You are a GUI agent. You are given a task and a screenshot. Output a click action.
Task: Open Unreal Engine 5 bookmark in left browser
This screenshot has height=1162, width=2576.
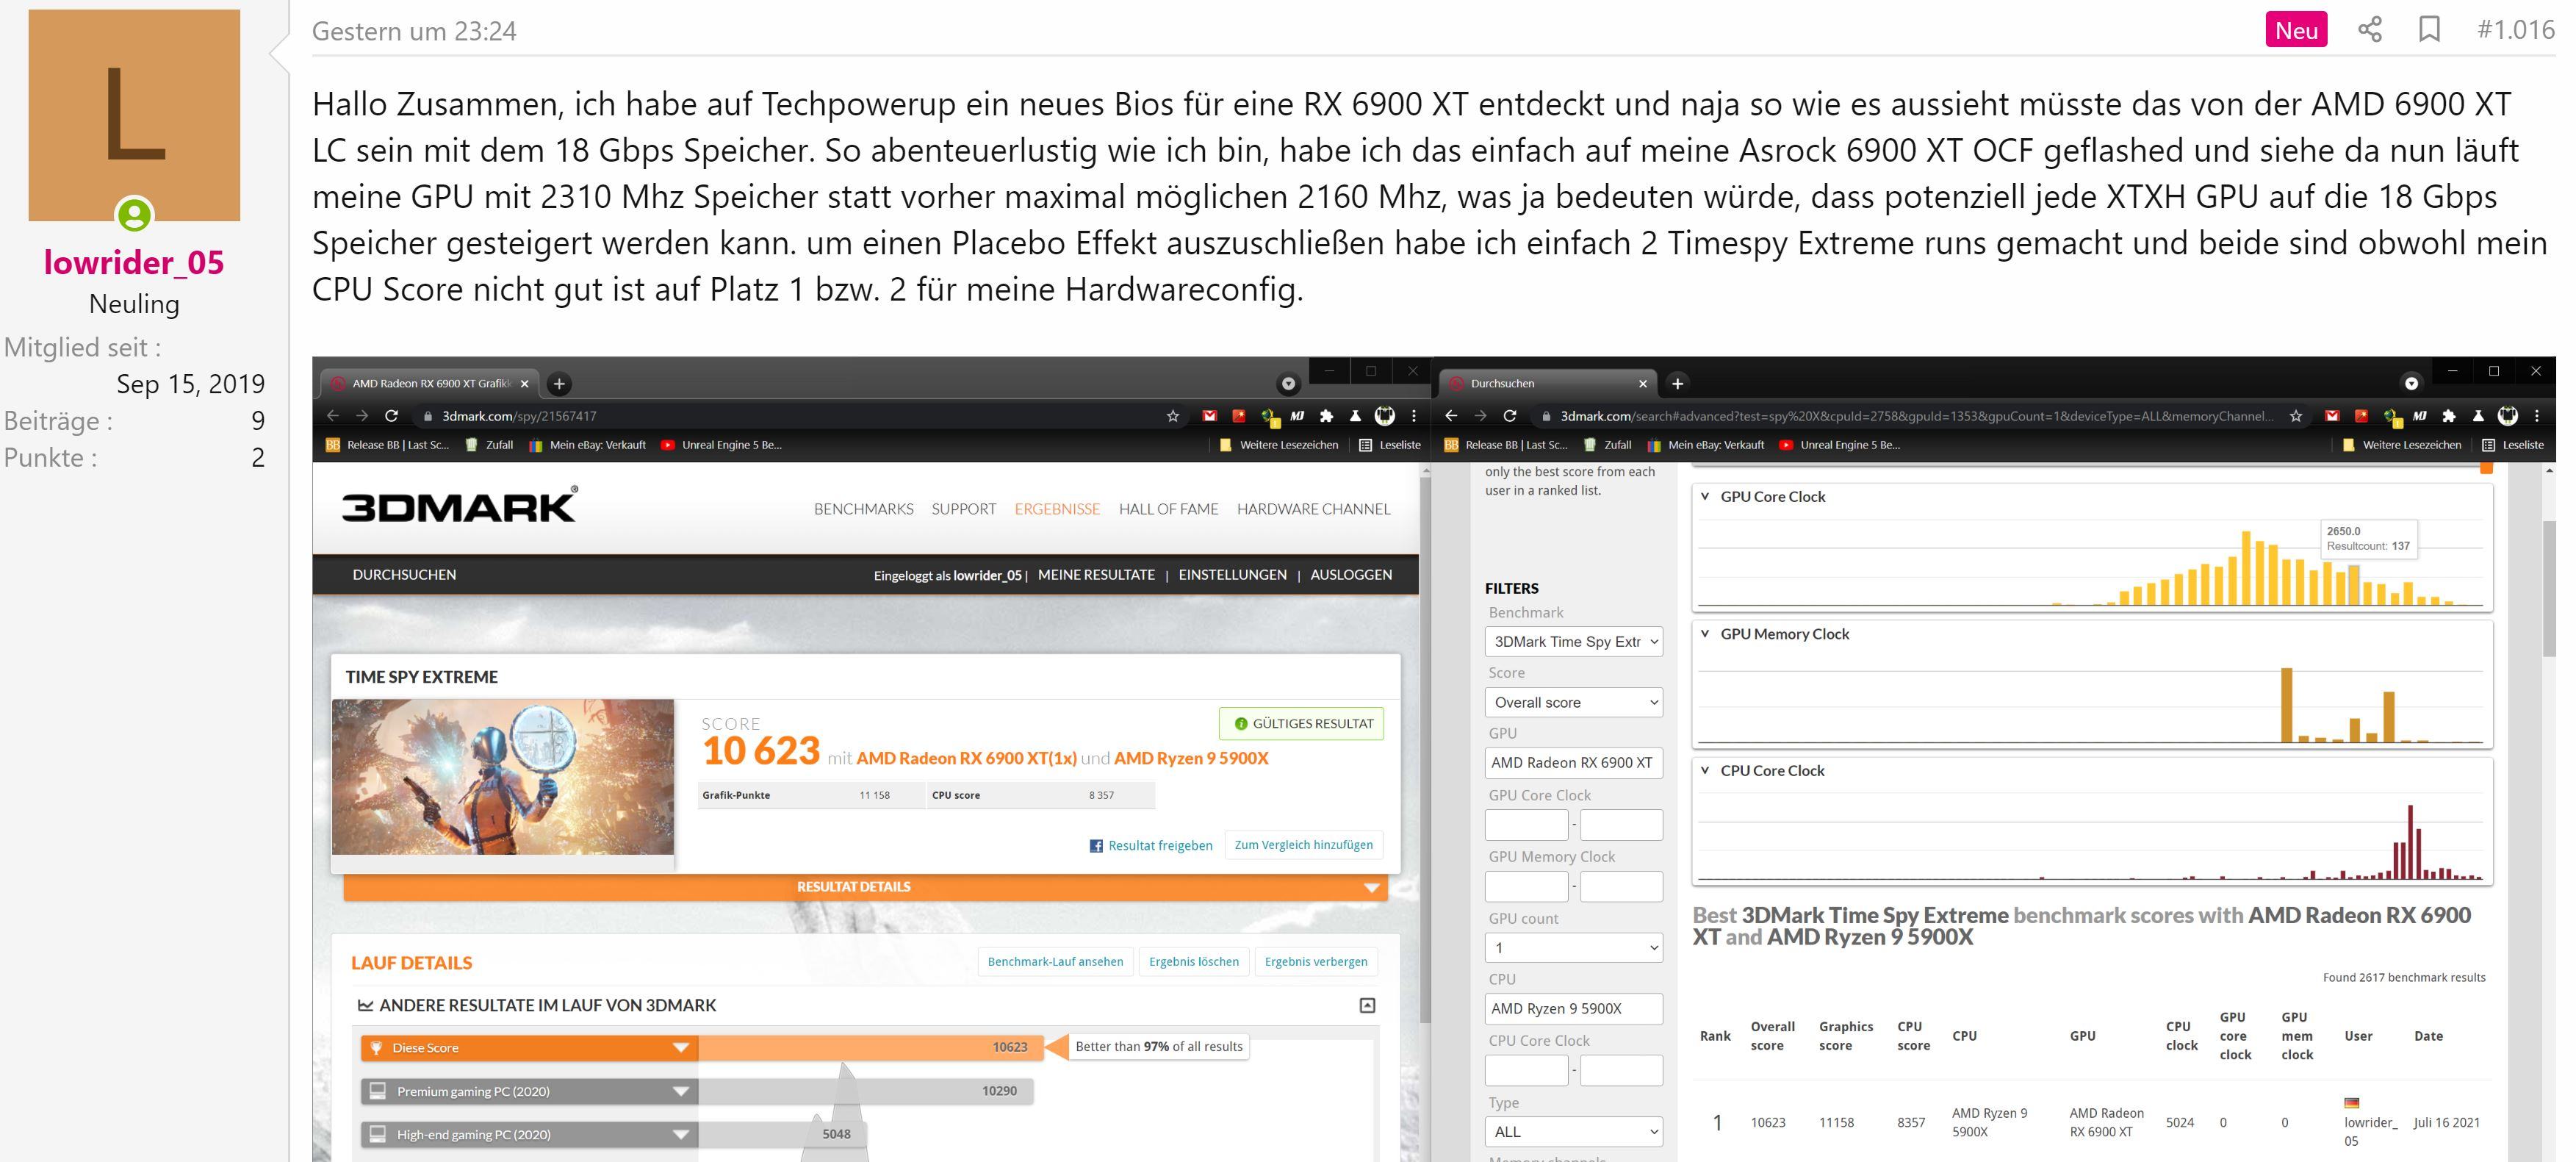click(x=721, y=445)
